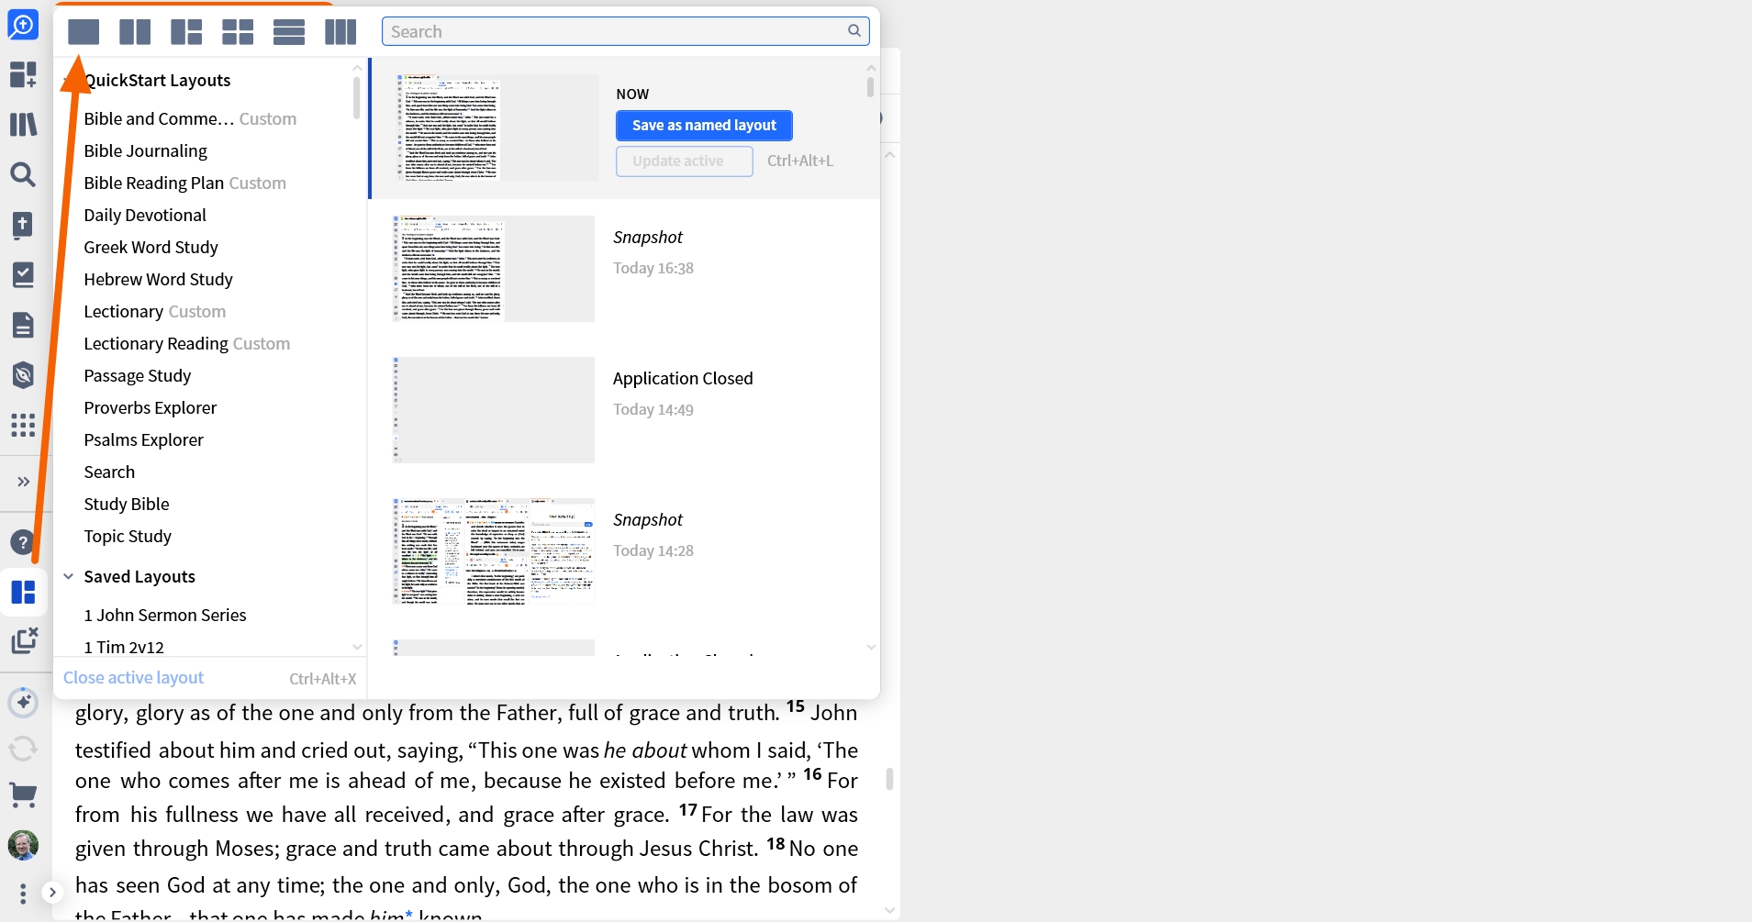The width and height of the screenshot is (1752, 922).
Task: Open the dashboard add-card icon
Action: pos(23,74)
